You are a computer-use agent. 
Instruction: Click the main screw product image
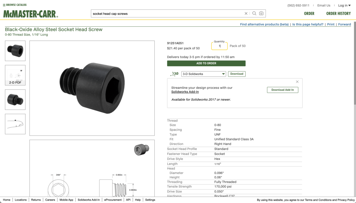point(92,88)
